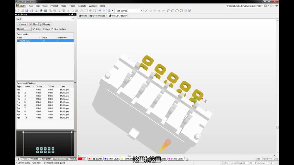Click the undo arrow icon
The image size is (294, 165).
point(100,11)
